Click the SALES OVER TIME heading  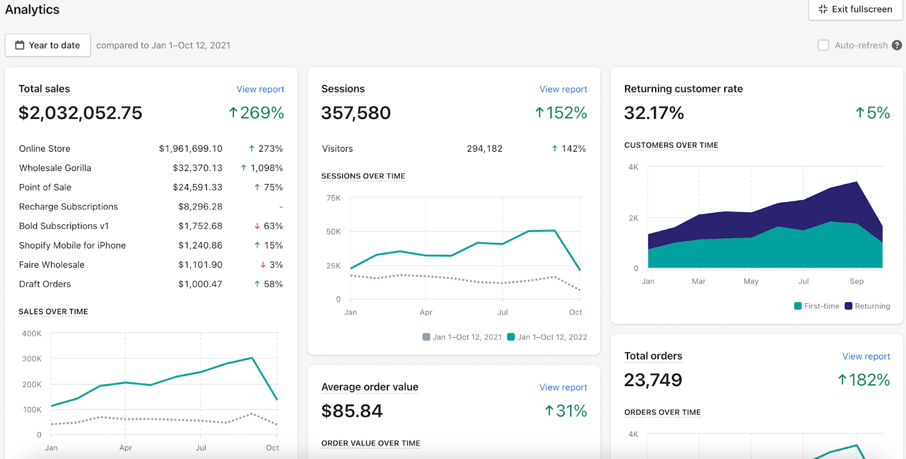[x=53, y=312]
